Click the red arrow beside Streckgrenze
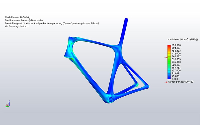Screen dimensions: 200x125 [x=166, y=82]
